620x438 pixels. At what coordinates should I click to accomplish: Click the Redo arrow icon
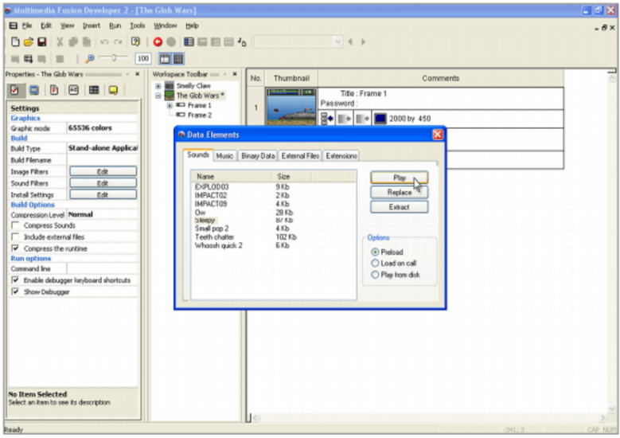click(118, 42)
